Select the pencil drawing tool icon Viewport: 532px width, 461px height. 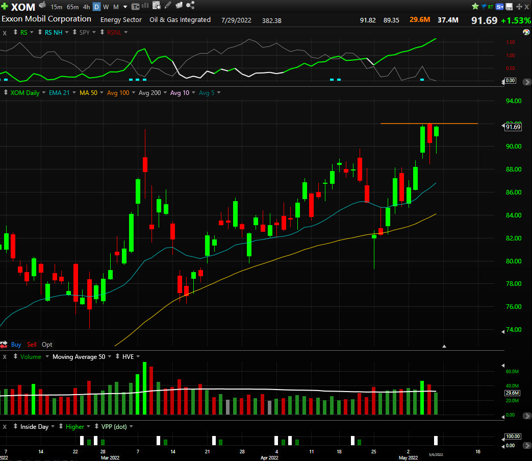[x=168, y=5]
